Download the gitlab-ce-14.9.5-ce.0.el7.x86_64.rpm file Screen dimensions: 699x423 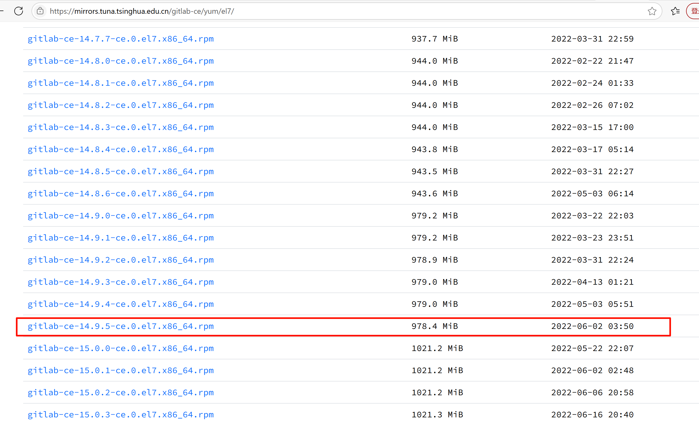point(121,327)
